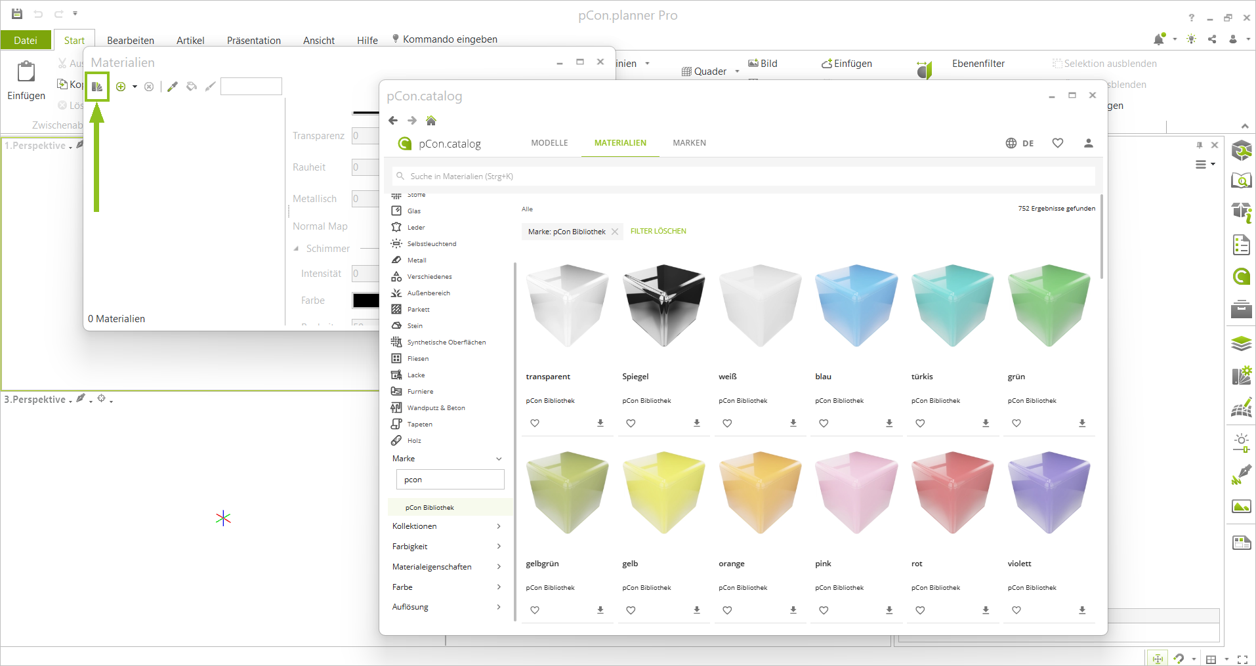
Task: Open the Datei menu
Action: tap(26, 40)
